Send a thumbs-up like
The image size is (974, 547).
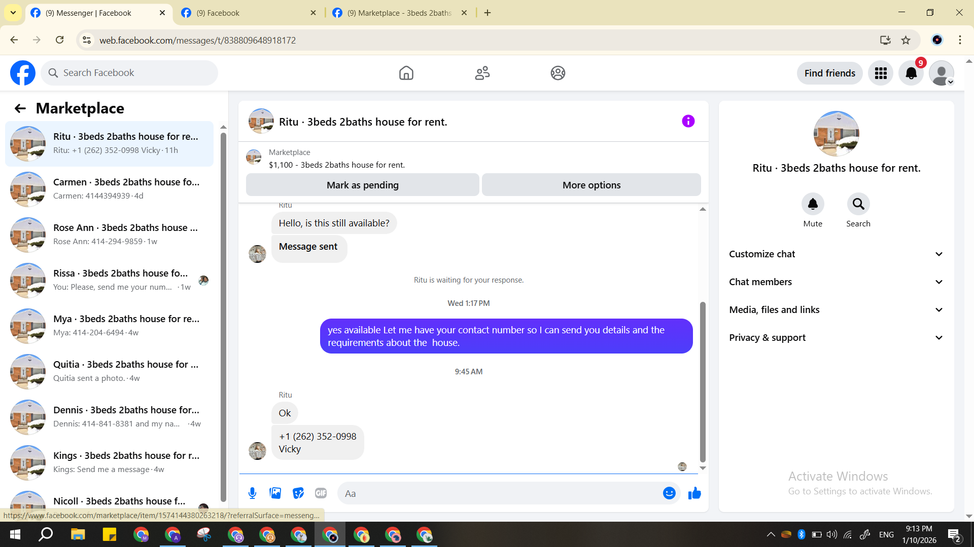(x=694, y=493)
